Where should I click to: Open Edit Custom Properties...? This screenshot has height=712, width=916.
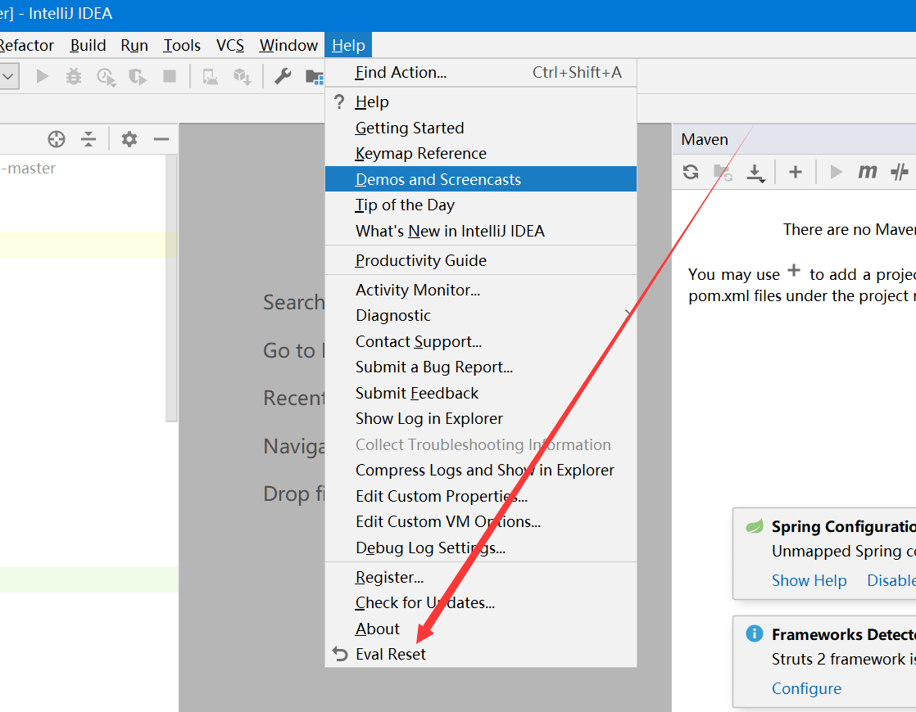click(x=481, y=496)
